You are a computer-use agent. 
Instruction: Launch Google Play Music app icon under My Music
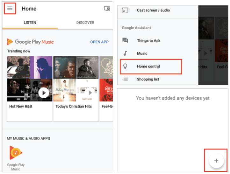click(x=16, y=153)
